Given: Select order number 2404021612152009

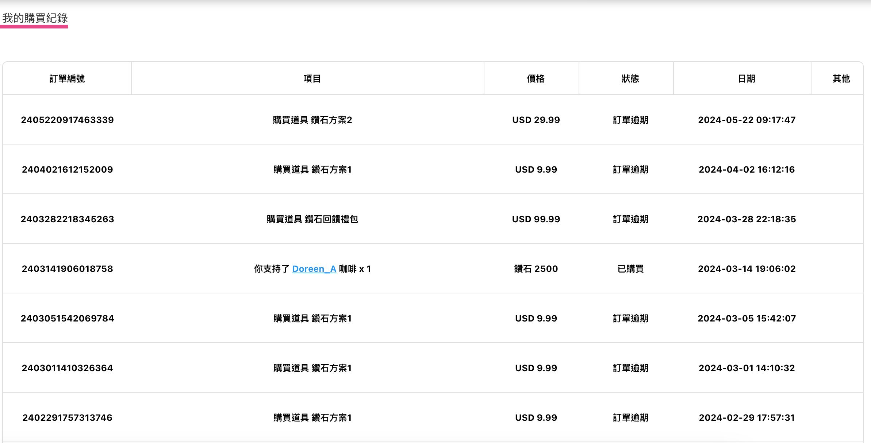Looking at the screenshot, I should point(68,170).
